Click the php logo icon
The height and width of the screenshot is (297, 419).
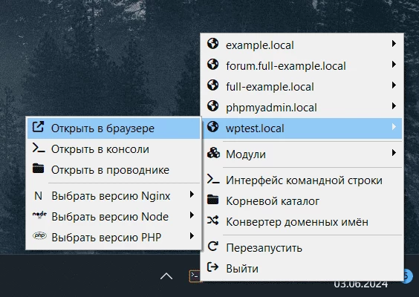click(39, 235)
